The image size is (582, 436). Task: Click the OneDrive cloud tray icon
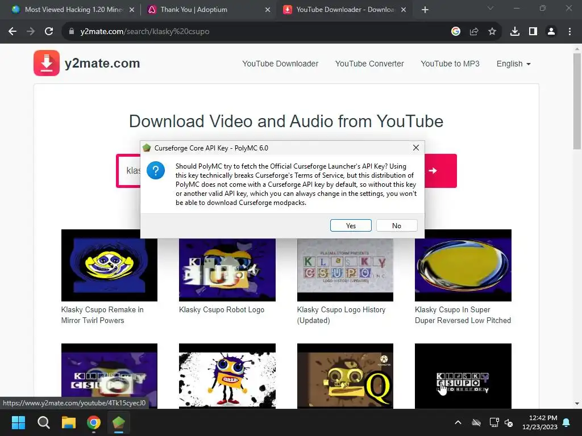(x=476, y=422)
